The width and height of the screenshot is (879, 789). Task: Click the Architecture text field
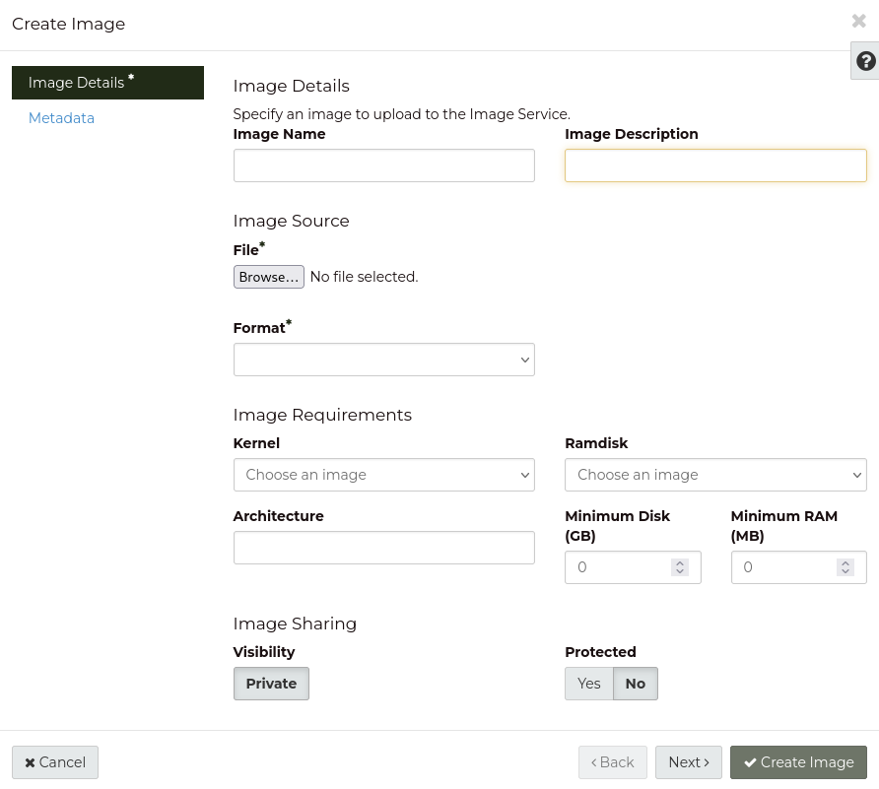coord(383,548)
